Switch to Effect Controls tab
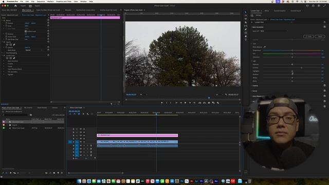This screenshot has width=329, height=185. coord(27,10)
